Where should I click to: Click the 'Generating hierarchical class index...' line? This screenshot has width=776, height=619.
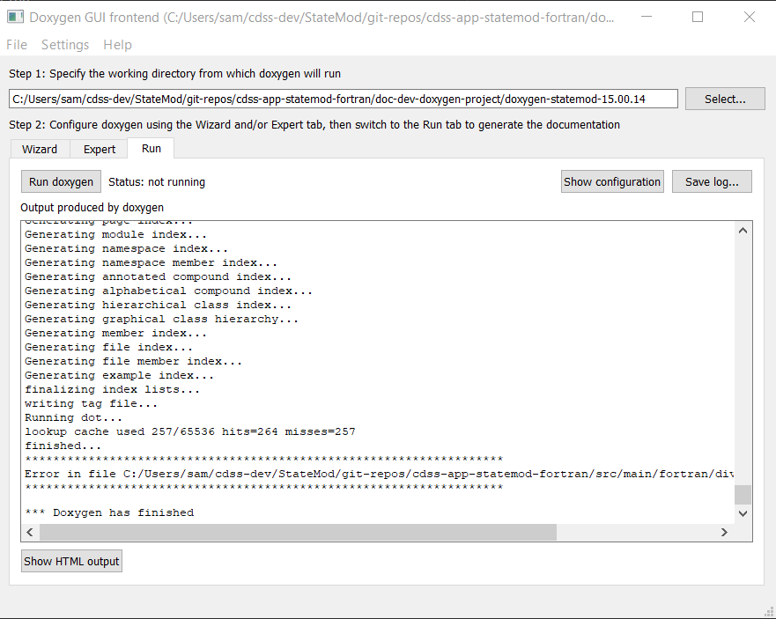tap(158, 305)
